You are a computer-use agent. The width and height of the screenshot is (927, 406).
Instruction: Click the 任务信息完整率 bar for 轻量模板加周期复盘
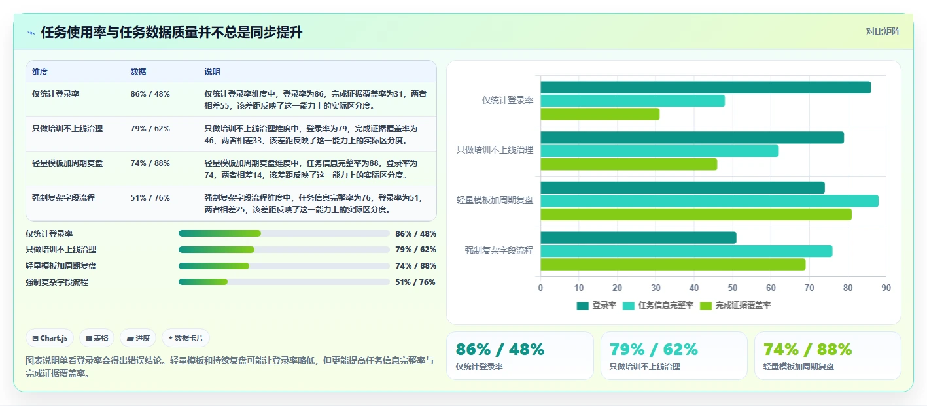click(709, 201)
